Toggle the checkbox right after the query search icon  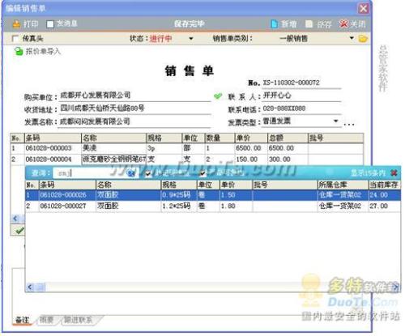[x=148, y=173]
